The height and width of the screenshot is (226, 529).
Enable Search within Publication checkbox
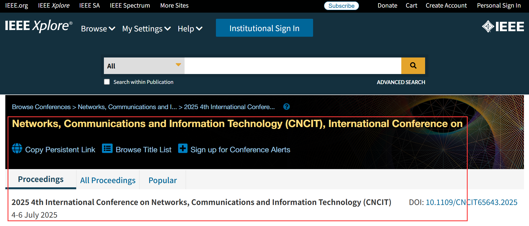107,82
